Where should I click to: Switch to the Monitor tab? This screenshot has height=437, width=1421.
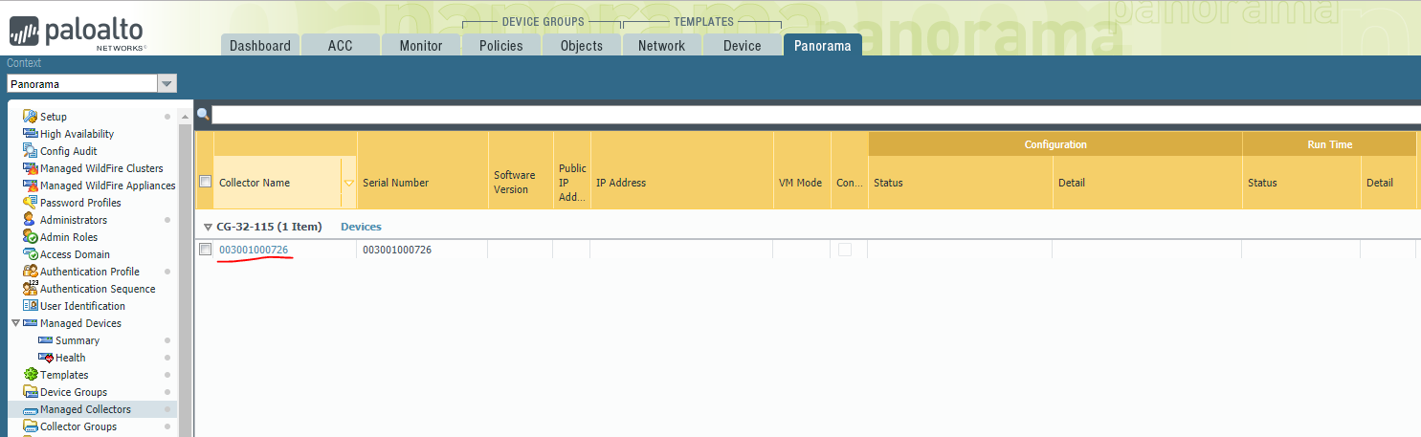[x=421, y=46]
